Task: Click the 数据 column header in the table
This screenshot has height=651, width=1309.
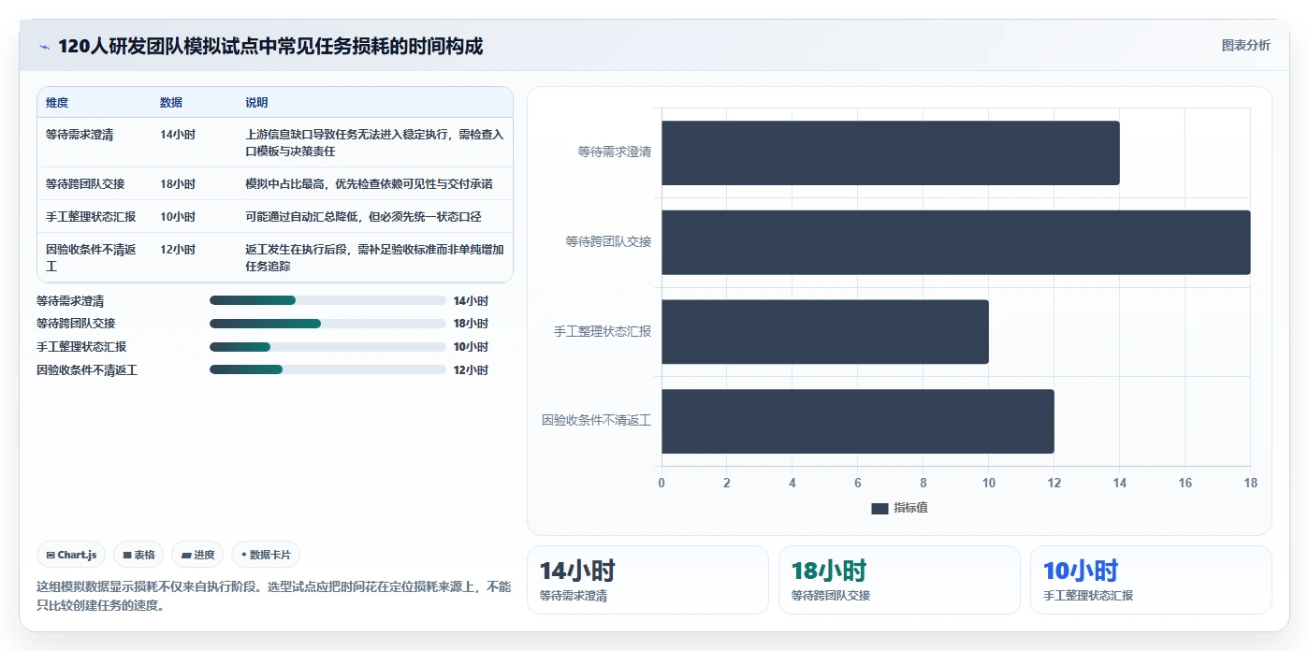Action: coord(171,102)
